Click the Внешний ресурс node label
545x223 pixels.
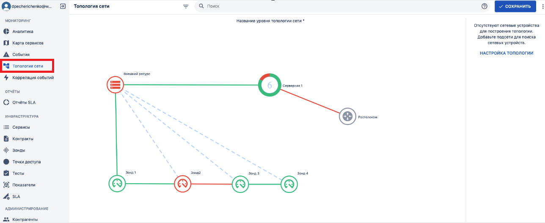137,74
